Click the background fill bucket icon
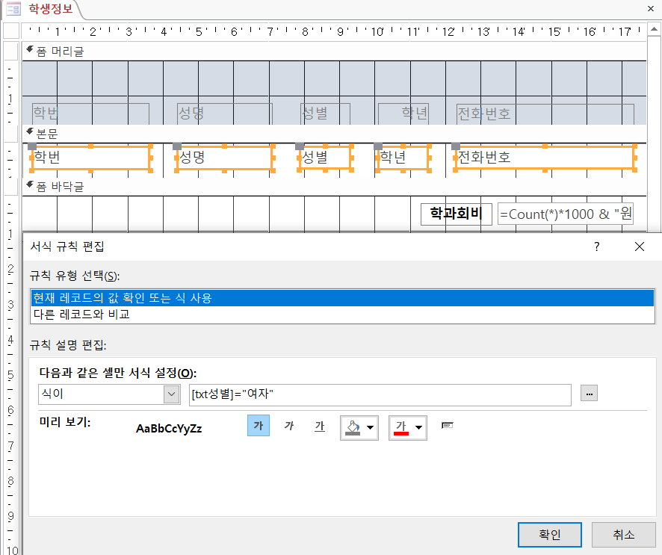This screenshot has height=555, width=662. tap(352, 427)
